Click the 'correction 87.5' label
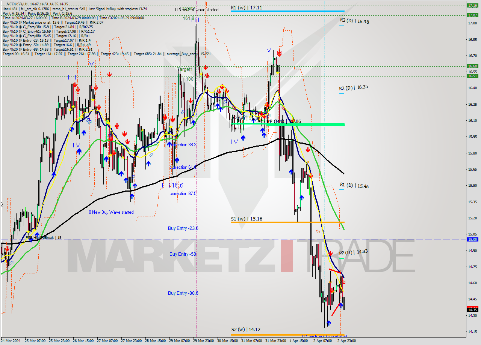The width and height of the screenshot is (481, 345). (183, 193)
